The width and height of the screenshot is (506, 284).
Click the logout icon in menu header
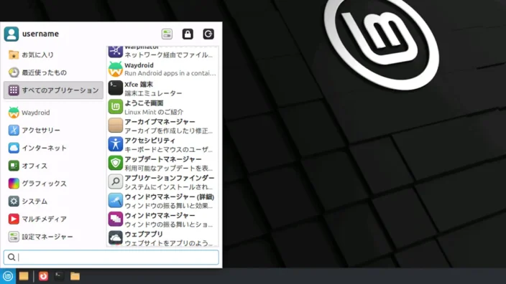(x=208, y=34)
